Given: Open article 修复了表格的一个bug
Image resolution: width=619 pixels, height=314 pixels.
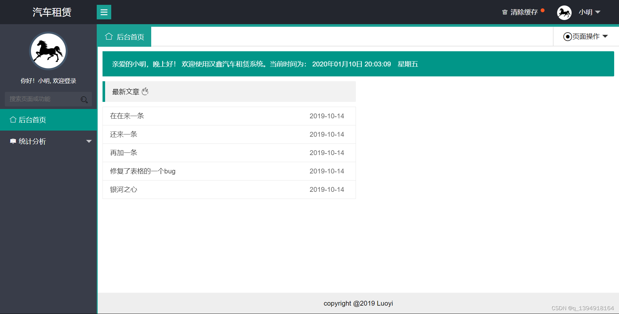Looking at the screenshot, I should pyautogui.click(x=142, y=171).
